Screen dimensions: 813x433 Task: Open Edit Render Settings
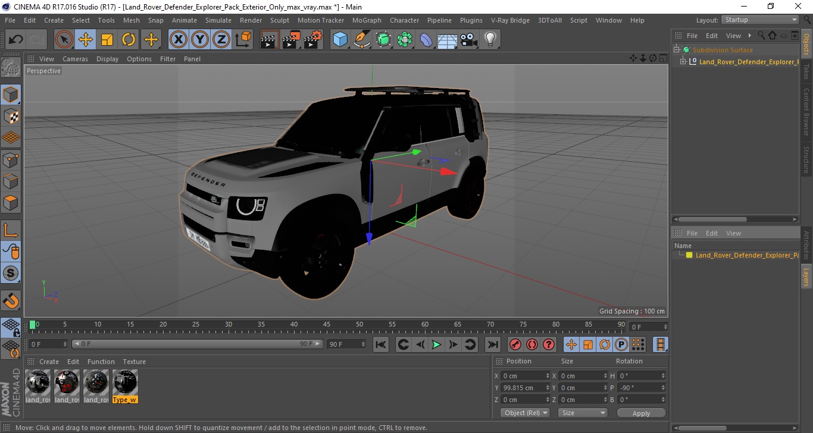313,40
